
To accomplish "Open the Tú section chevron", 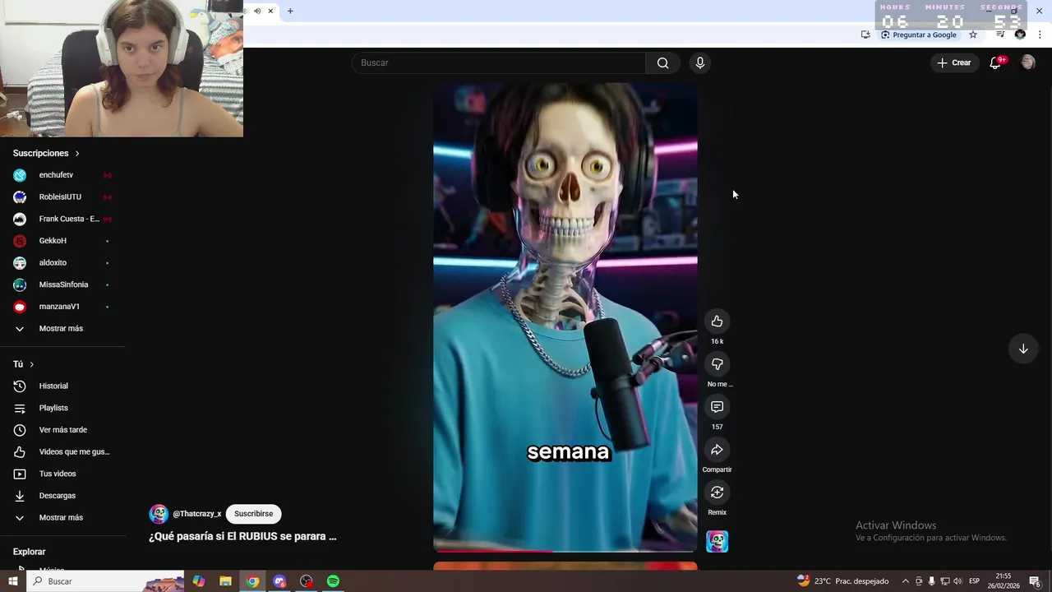I will [x=32, y=364].
